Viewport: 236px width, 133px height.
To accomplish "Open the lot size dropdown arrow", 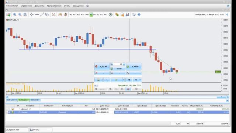I will pyautogui.click(x=124, y=64).
